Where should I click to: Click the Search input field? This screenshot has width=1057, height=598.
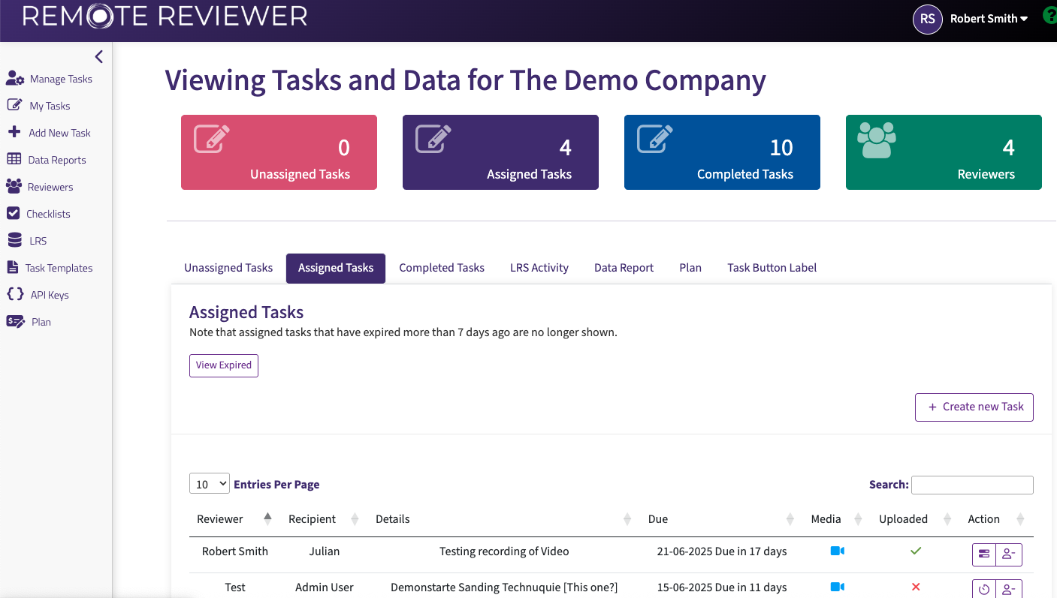(x=972, y=485)
